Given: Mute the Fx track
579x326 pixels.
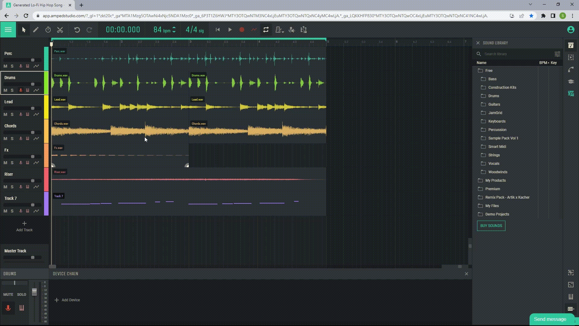Looking at the screenshot, I should click(x=5, y=162).
